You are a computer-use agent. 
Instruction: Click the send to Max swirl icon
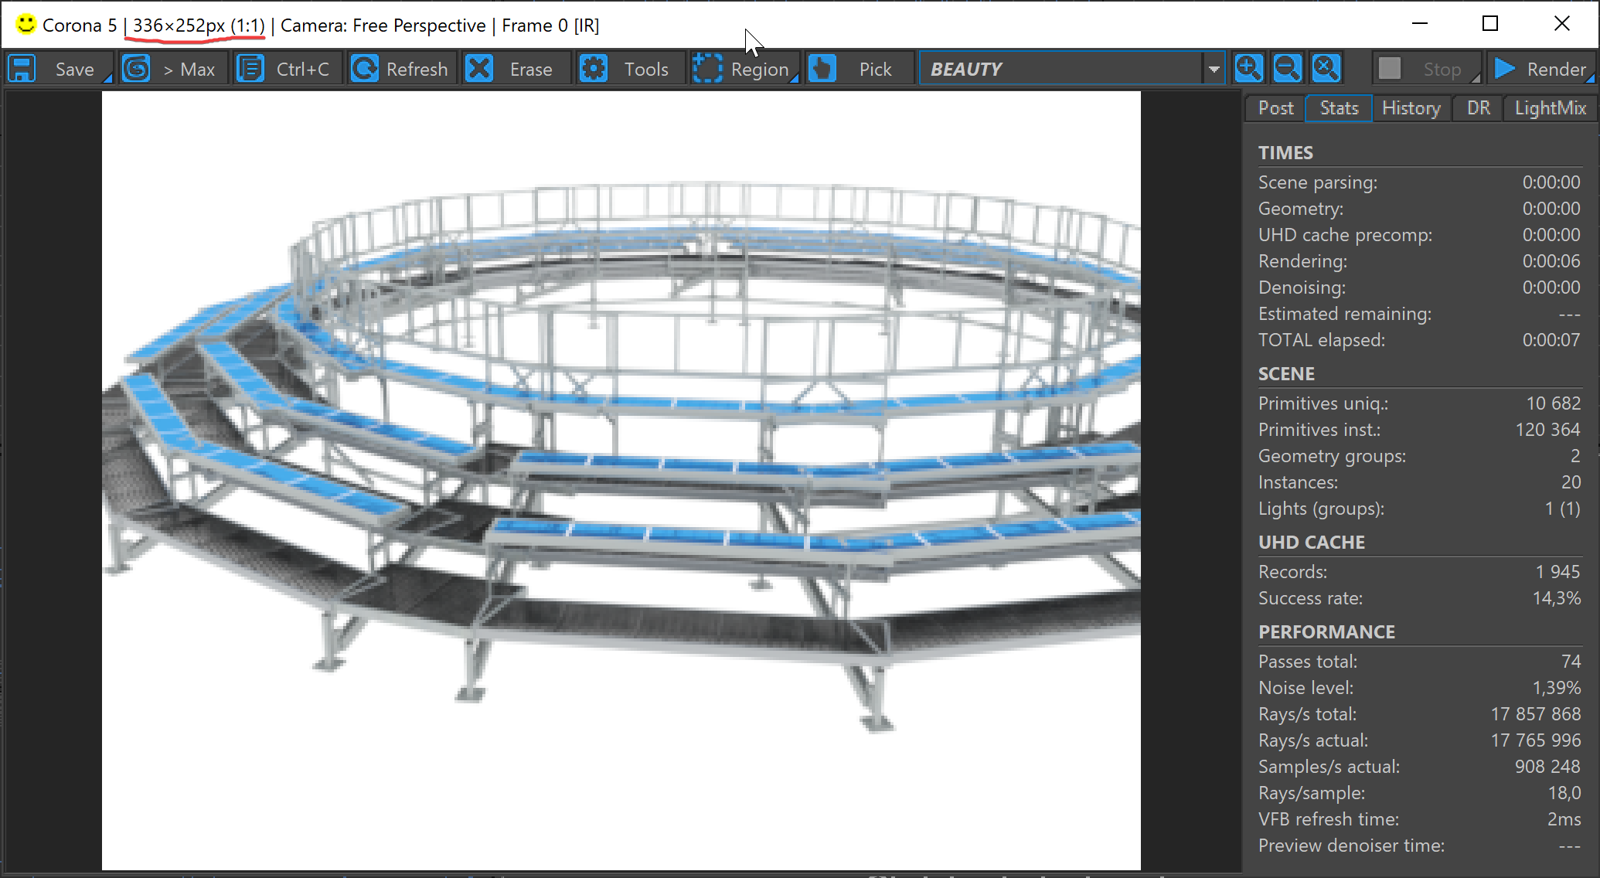[x=137, y=69]
